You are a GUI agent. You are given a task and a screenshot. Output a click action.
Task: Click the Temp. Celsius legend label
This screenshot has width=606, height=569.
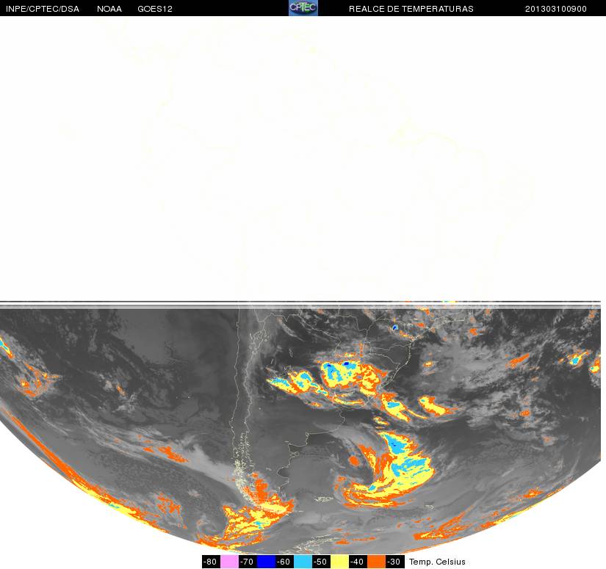pos(437,562)
